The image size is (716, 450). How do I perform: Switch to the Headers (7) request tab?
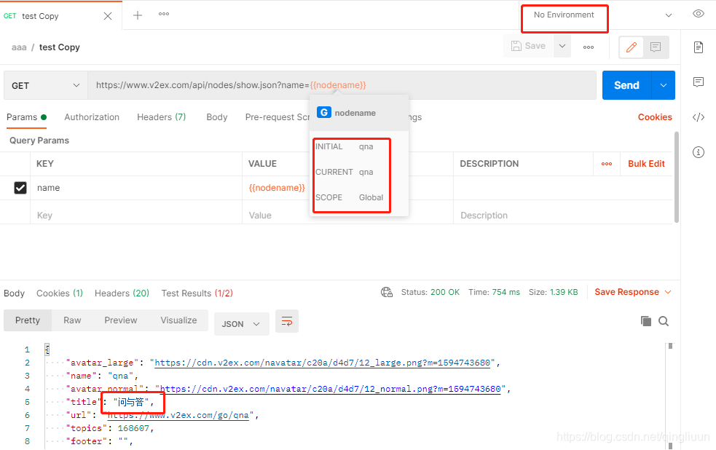(x=162, y=117)
